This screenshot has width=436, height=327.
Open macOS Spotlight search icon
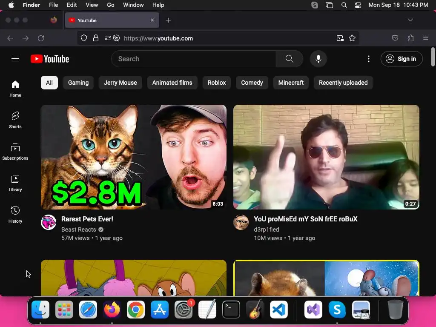point(344,5)
